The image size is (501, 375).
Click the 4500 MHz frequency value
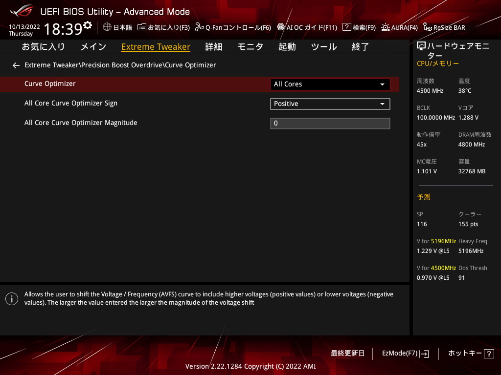coord(430,91)
